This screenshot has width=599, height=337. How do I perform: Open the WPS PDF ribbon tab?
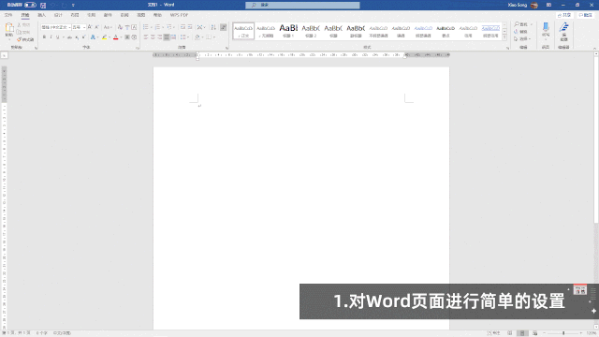point(179,15)
